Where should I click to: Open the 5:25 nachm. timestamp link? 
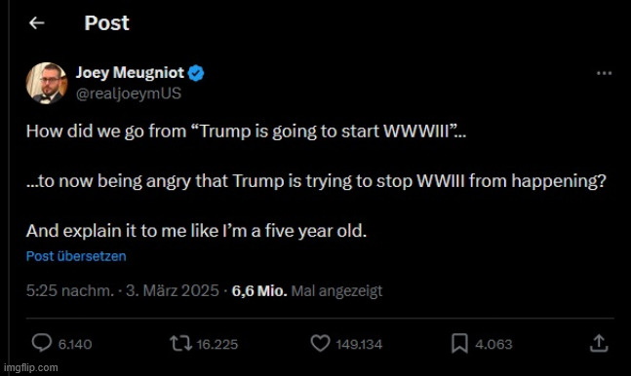(70, 290)
